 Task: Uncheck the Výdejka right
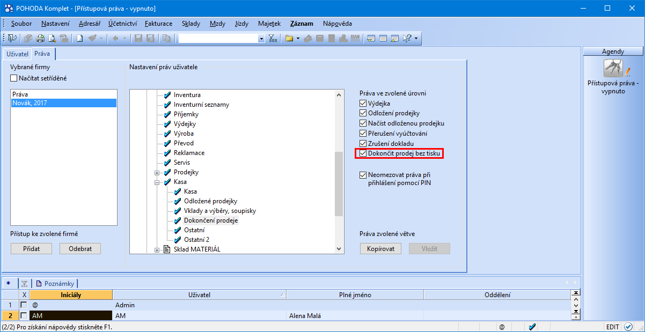[x=363, y=104]
